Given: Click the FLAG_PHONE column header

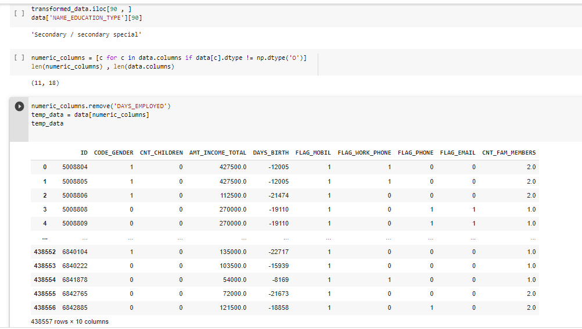Looking at the screenshot, I should (416, 153).
